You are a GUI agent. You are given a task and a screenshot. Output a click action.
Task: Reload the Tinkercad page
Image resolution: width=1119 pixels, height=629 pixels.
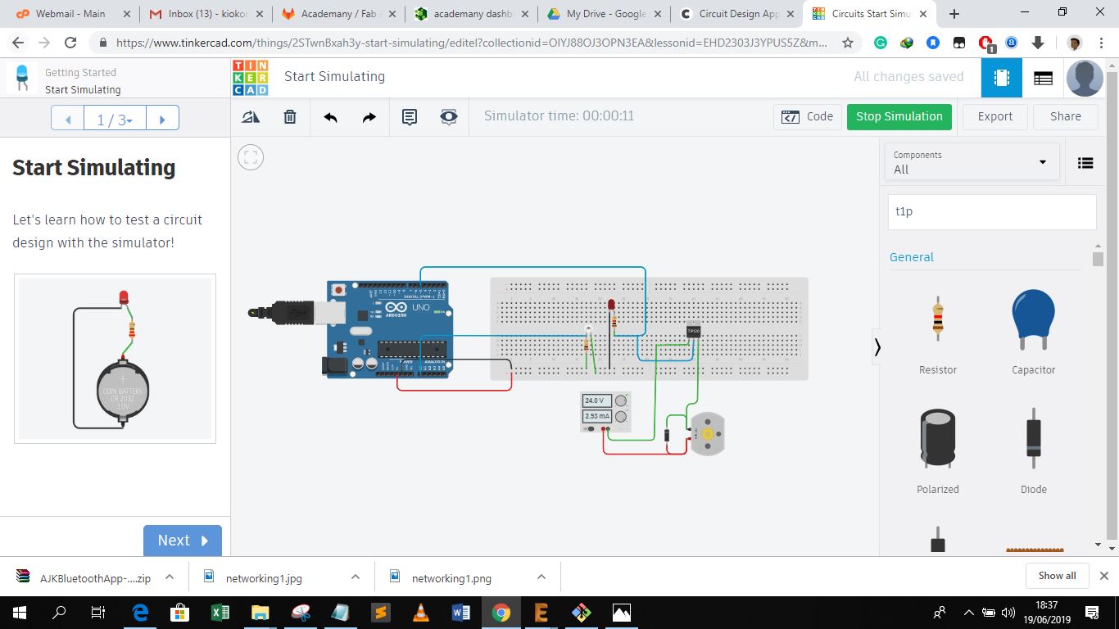point(70,43)
